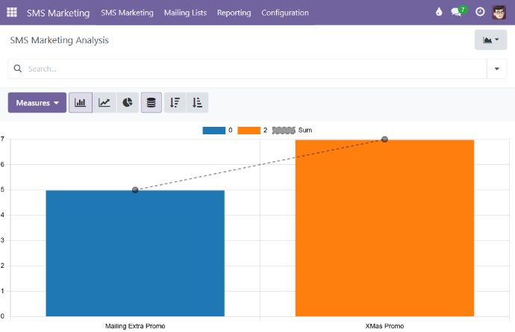Open the apps grid menu
The width and height of the screenshot is (515, 332).
(12, 13)
